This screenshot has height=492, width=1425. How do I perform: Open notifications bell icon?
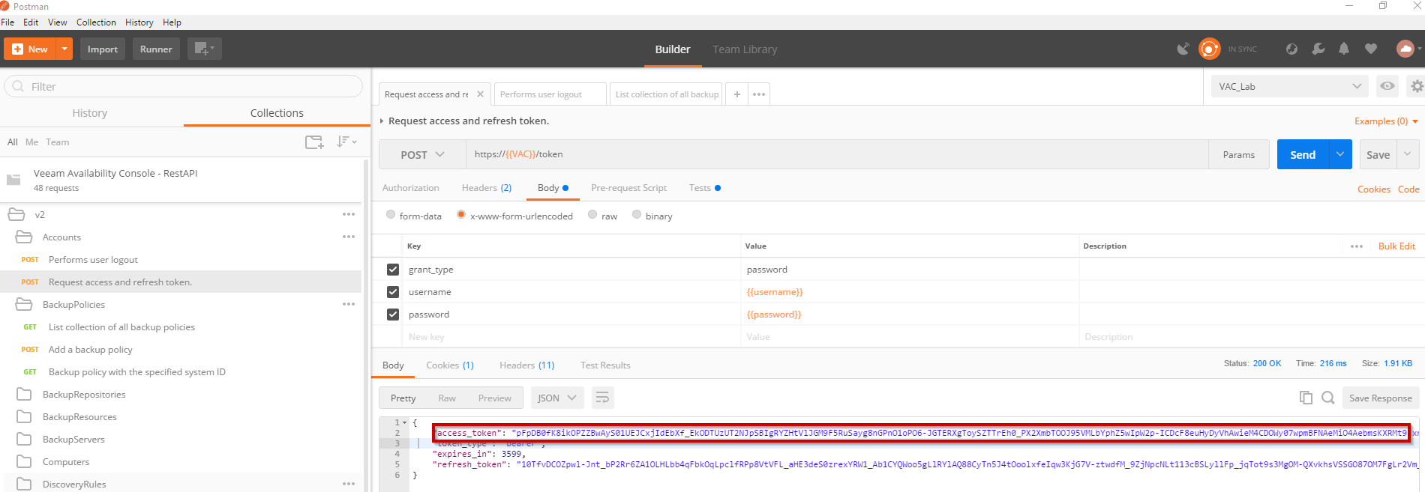1344,49
